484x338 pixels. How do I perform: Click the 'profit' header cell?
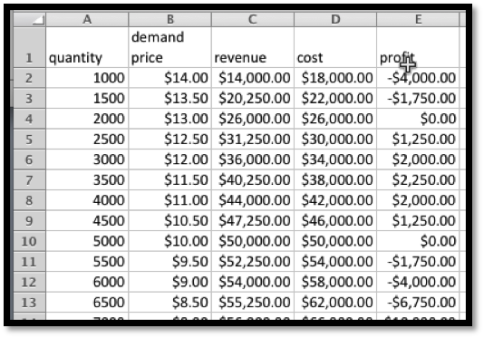[418, 47]
